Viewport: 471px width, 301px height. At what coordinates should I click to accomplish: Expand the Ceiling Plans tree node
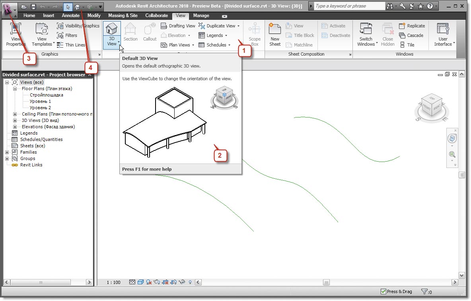pos(15,114)
